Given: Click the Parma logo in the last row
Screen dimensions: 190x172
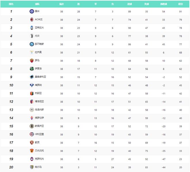Looking at the screenshot, I should (32, 167).
